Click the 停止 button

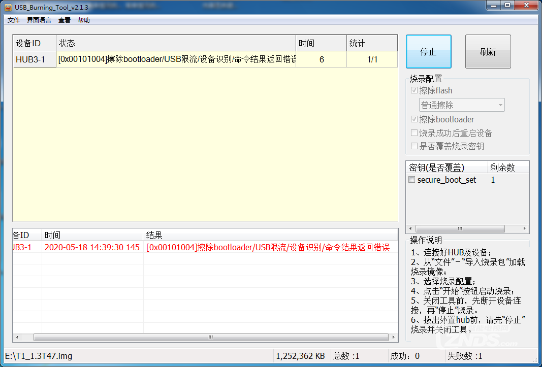click(429, 51)
